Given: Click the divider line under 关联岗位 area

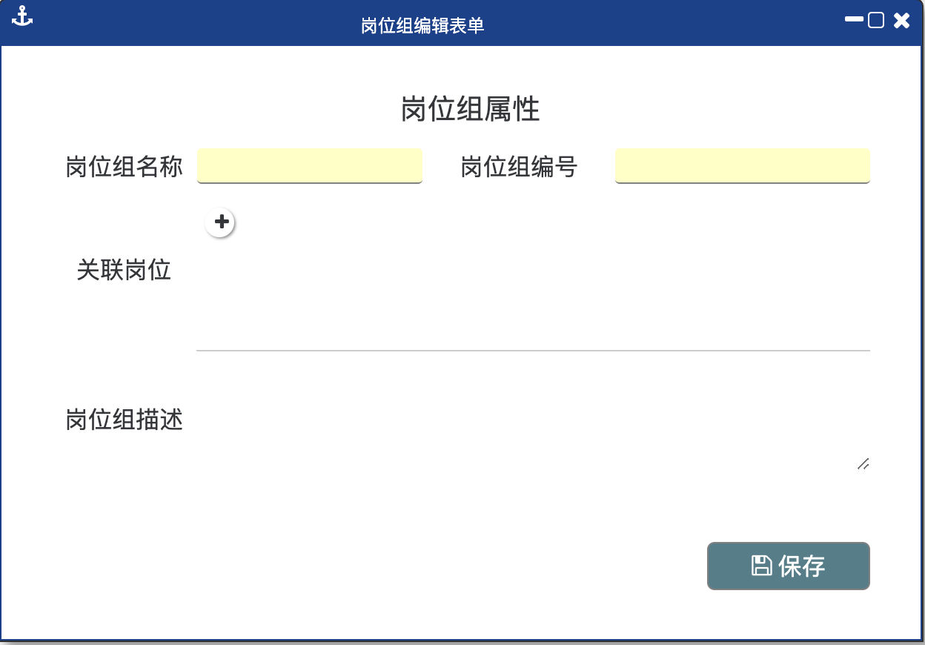Looking at the screenshot, I should click(532, 350).
